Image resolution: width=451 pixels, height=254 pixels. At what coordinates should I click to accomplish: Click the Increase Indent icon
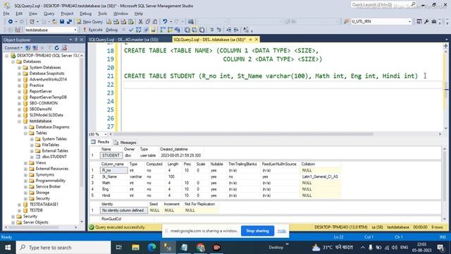click(236, 30)
